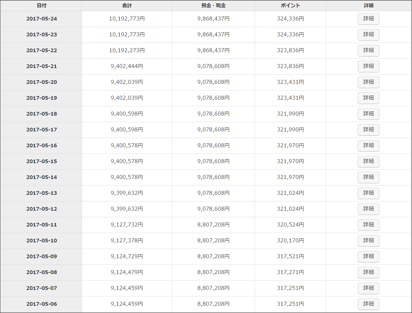Click total 10,192,273円 in 2017-05-22 row
The width and height of the screenshot is (412, 313).
coord(127,51)
